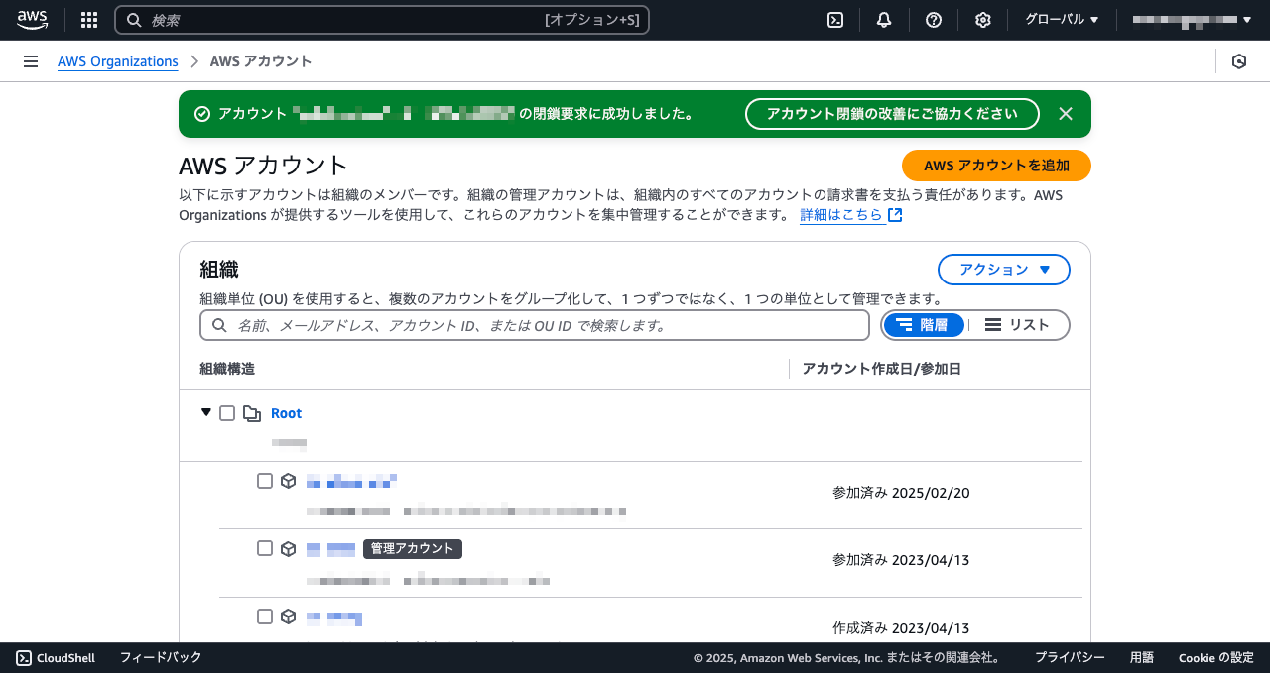Click 参加済み 2023/04/13 text
This screenshot has width=1270, height=673.
pos(901,560)
